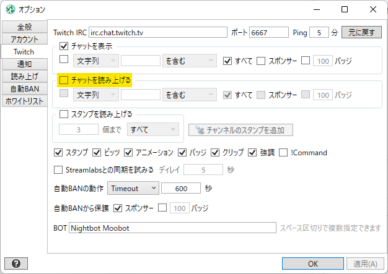Click the app icon in the title bar
This screenshot has height=274, width=388.
[11, 10]
